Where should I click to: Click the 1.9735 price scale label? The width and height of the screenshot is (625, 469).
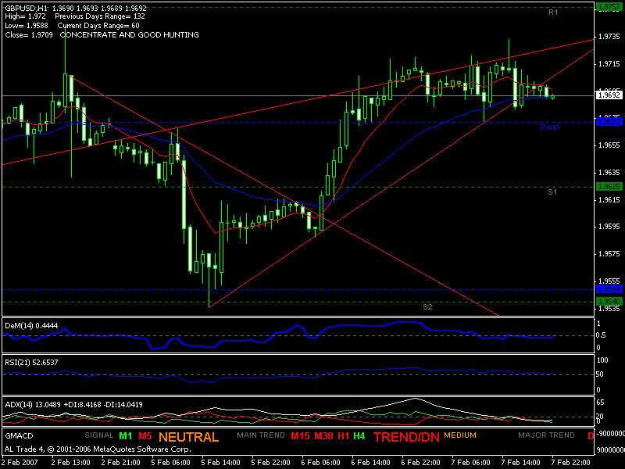point(609,37)
